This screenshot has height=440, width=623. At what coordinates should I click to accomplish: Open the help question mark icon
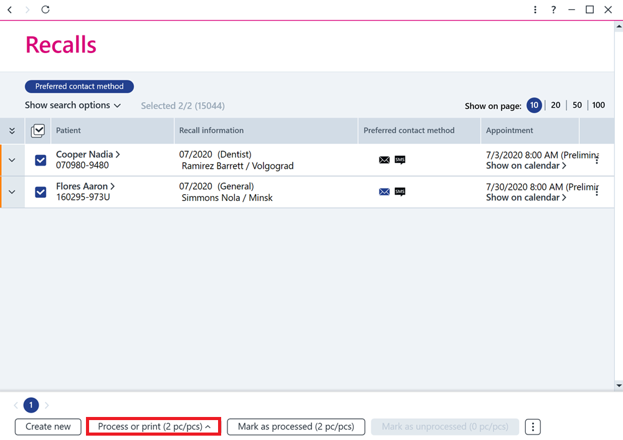coord(553,9)
